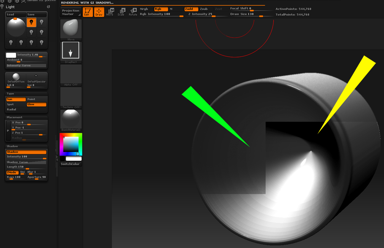Adjust the Blur 1 slider

click(36, 173)
